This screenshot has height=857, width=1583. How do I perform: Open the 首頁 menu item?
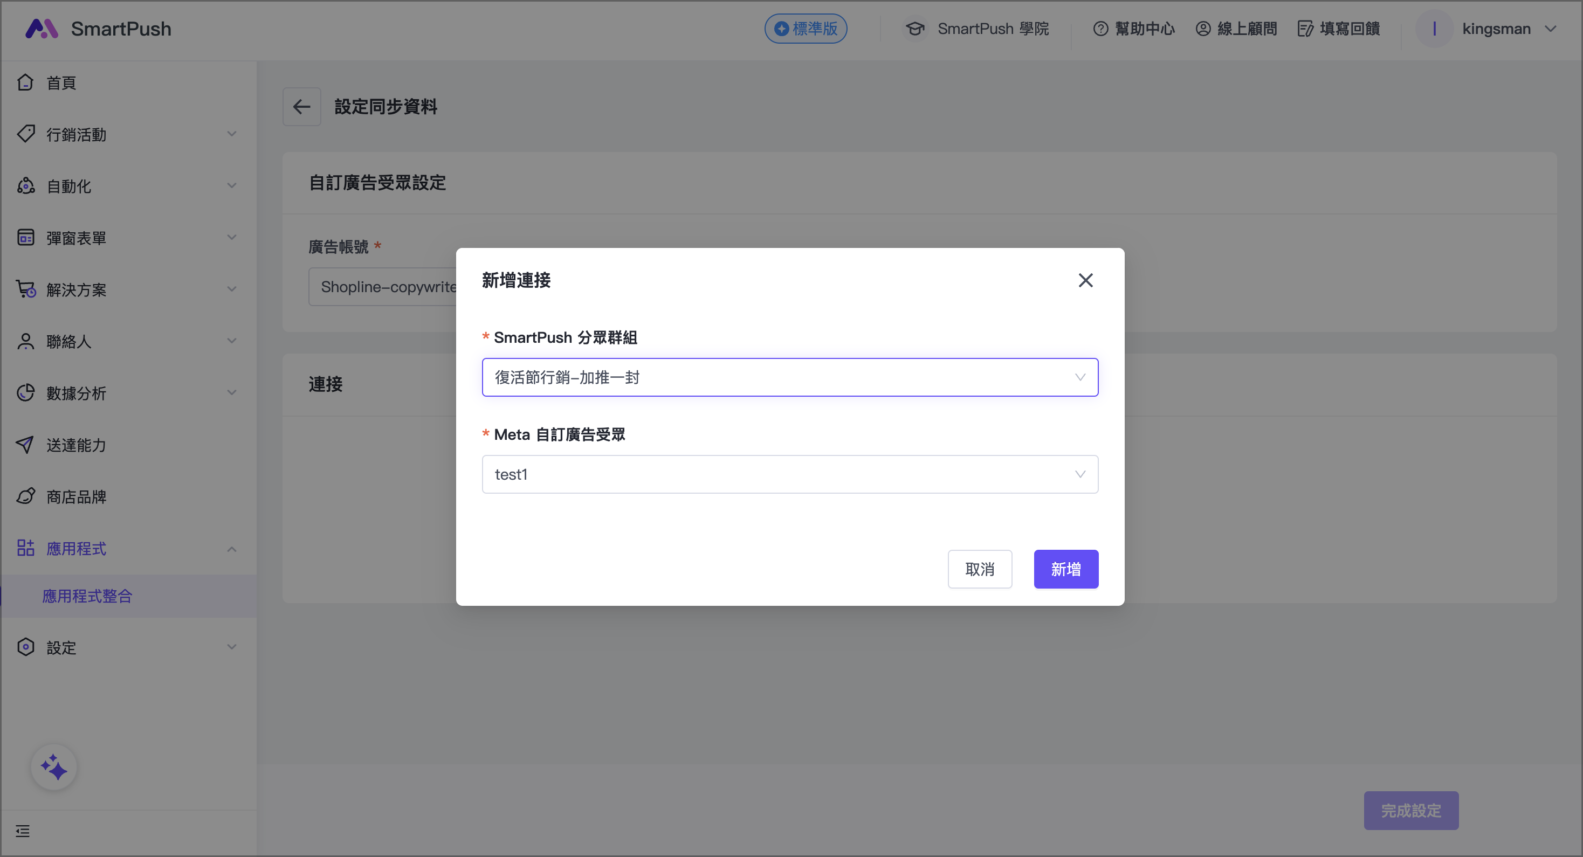tap(128, 82)
